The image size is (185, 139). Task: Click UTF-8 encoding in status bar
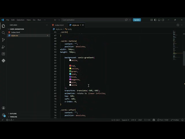[x=134, y=120]
